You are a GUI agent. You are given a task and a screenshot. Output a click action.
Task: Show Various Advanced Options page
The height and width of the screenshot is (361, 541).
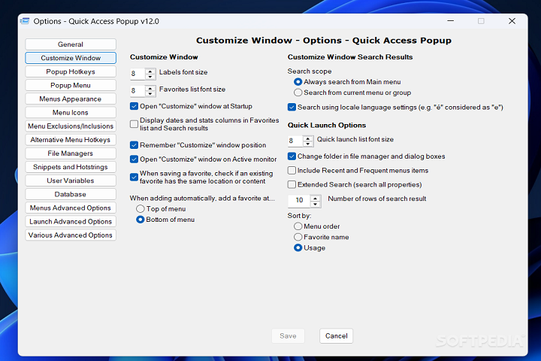71,235
